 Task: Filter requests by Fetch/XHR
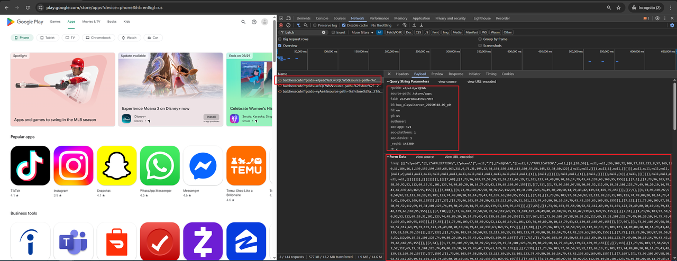[393, 32]
